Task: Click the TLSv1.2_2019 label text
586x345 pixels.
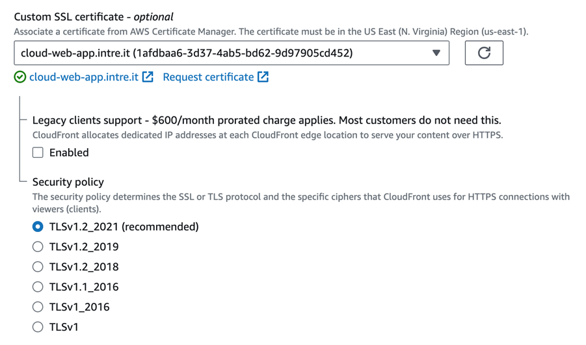Action: point(84,247)
